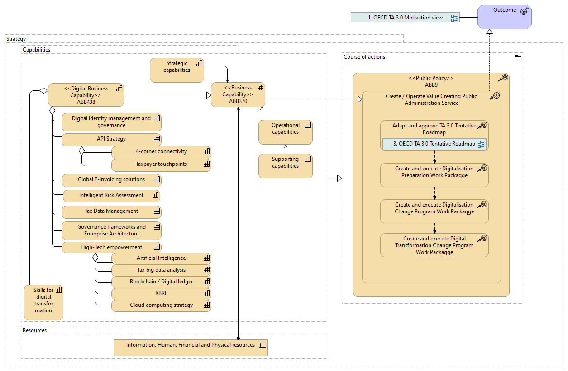The height and width of the screenshot is (371, 568).
Task: Select the Digital identity management and governance element
Action: [111, 122]
